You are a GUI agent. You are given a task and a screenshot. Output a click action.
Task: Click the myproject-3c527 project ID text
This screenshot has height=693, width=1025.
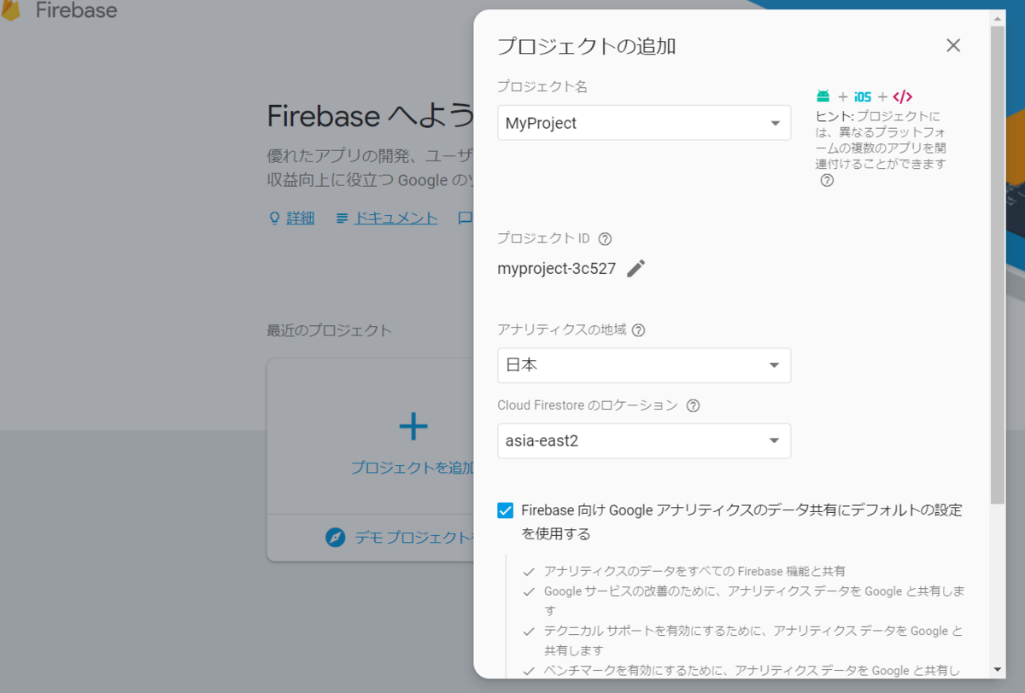[557, 269]
